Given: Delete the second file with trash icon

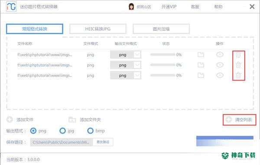Looking at the screenshot, I should [x=238, y=65].
